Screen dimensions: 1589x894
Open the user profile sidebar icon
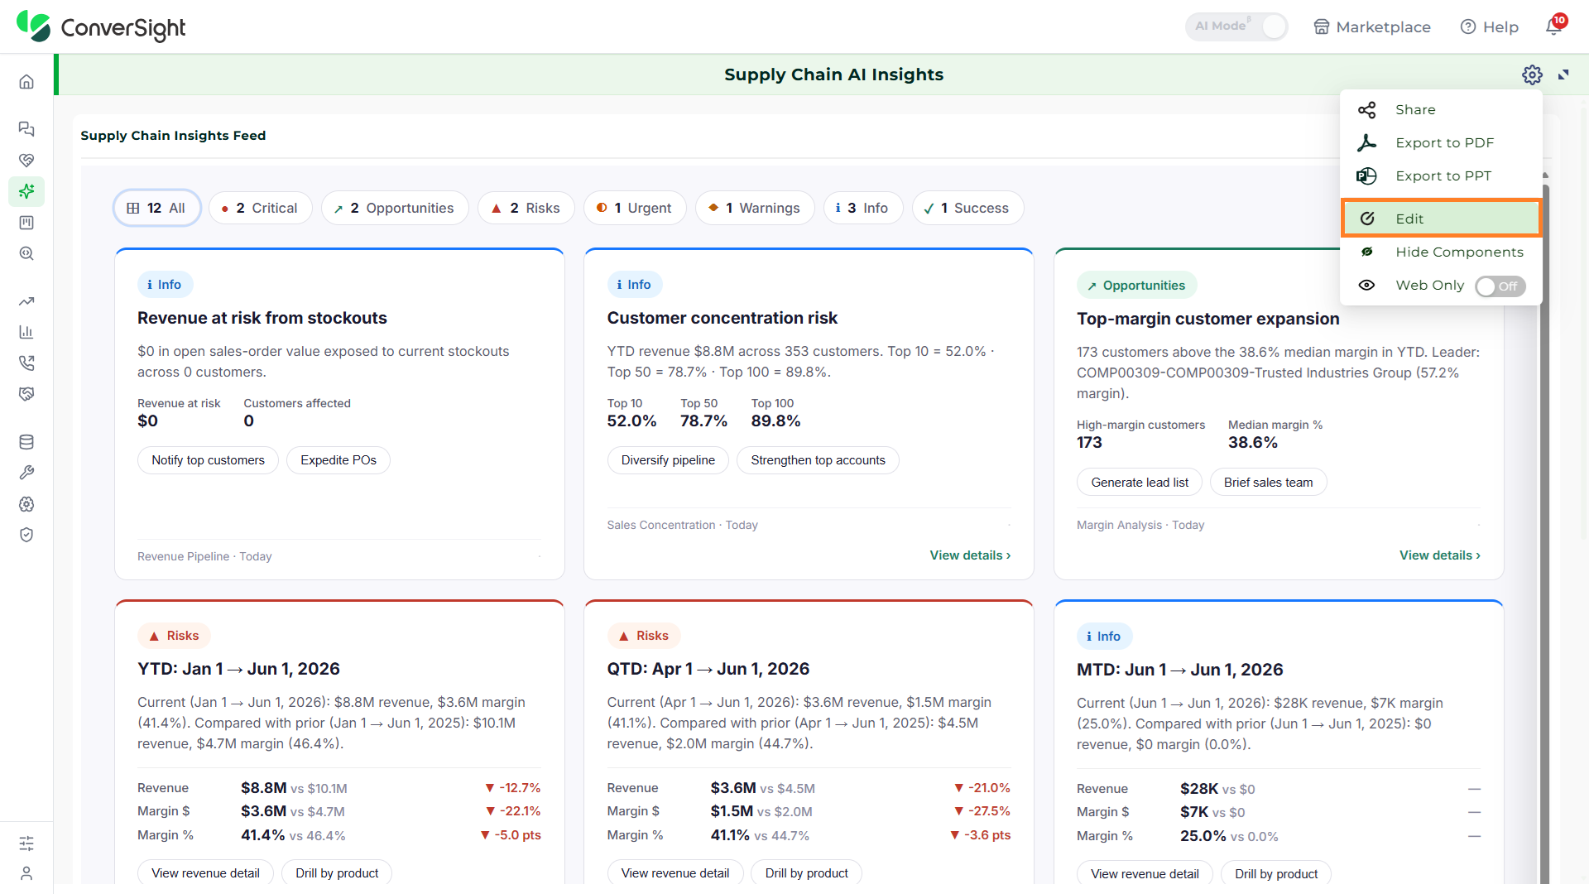pos(26,873)
